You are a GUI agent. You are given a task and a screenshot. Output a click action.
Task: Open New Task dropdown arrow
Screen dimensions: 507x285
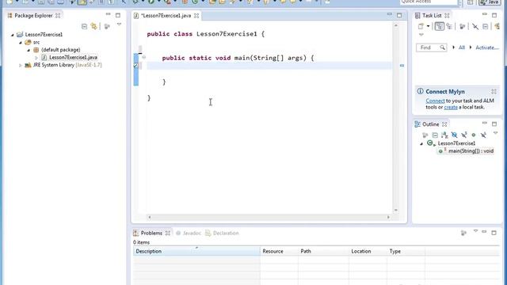click(x=428, y=26)
